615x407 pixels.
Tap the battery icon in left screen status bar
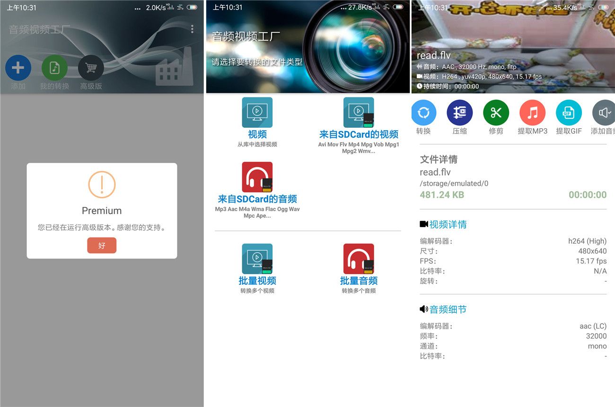tap(192, 7)
